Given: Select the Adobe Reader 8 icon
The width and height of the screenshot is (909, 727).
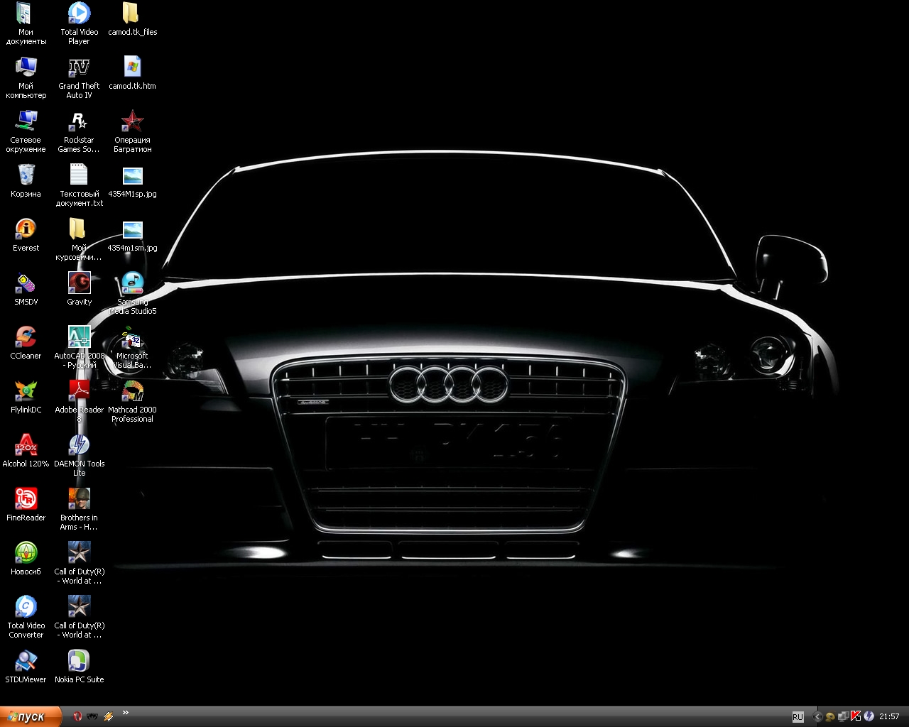Looking at the screenshot, I should 79,392.
